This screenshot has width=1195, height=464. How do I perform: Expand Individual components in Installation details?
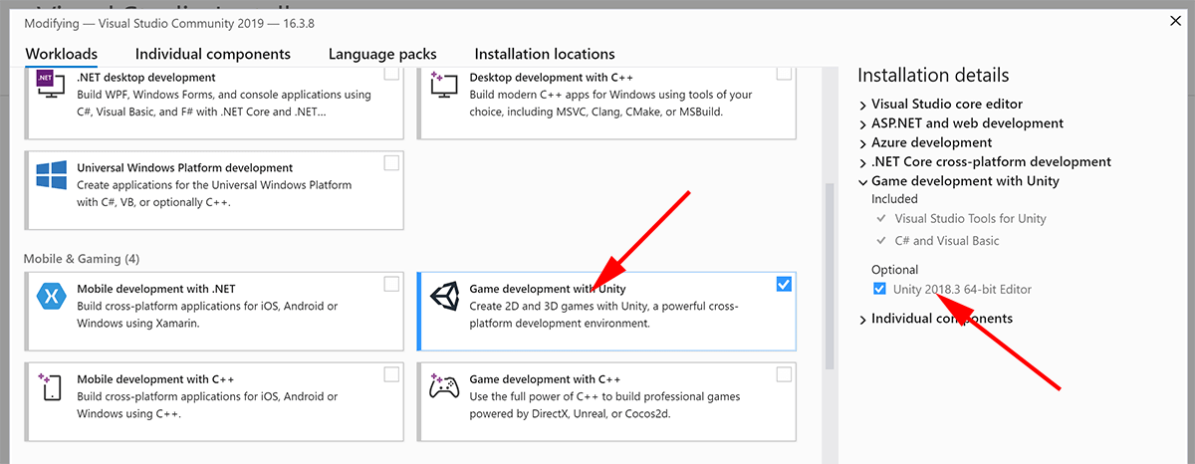pyautogui.click(x=862, y=319)
